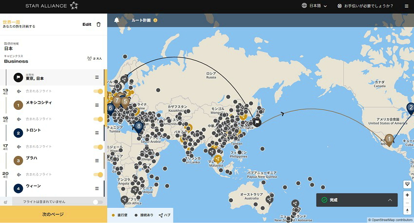Open the 日本語 language dropdown

[314, 6]
